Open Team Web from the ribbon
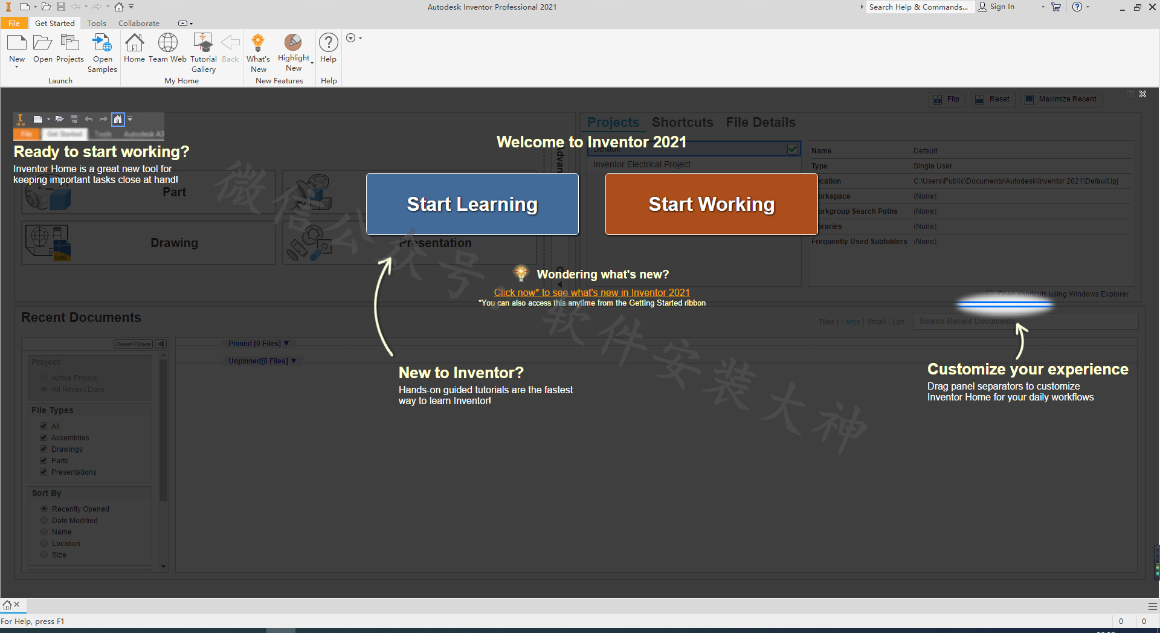The width and height of the screenshot is (1160, 633). click(167, 43)
